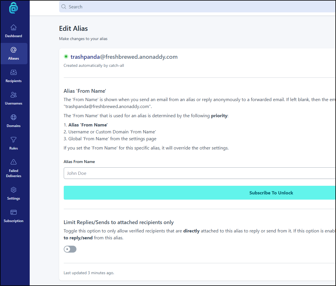This screenshot has width=336, height=286.
Task: Select the Recipients label in sidebar
Action: click(14, 81)
